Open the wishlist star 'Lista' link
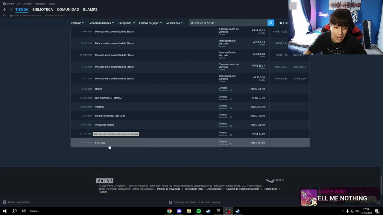This screenshot has height=215, width=383. click(x=284, y=23)
